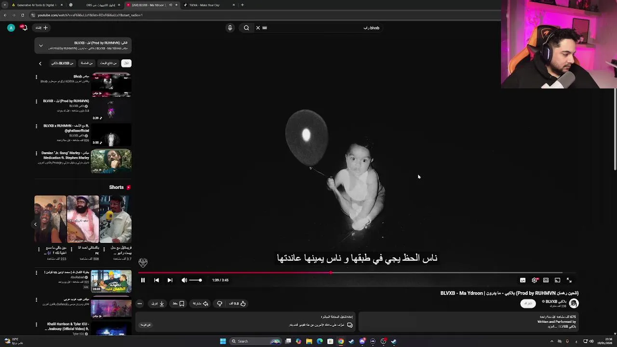
Task: Open BLVXB channel avatar
Action: point(574,303)
